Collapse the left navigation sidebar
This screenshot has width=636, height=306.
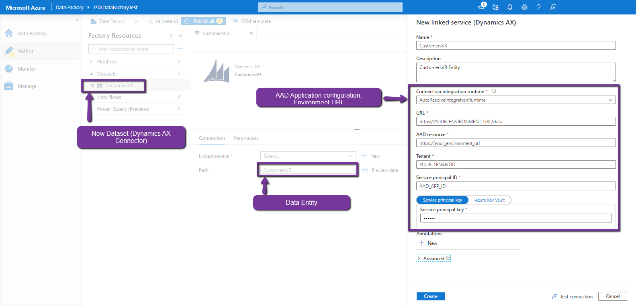(x=78, y=20)
